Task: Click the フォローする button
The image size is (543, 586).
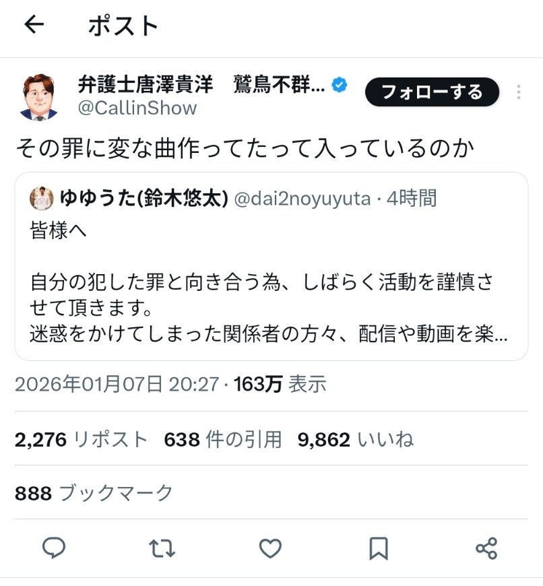Action: point(432,92)
